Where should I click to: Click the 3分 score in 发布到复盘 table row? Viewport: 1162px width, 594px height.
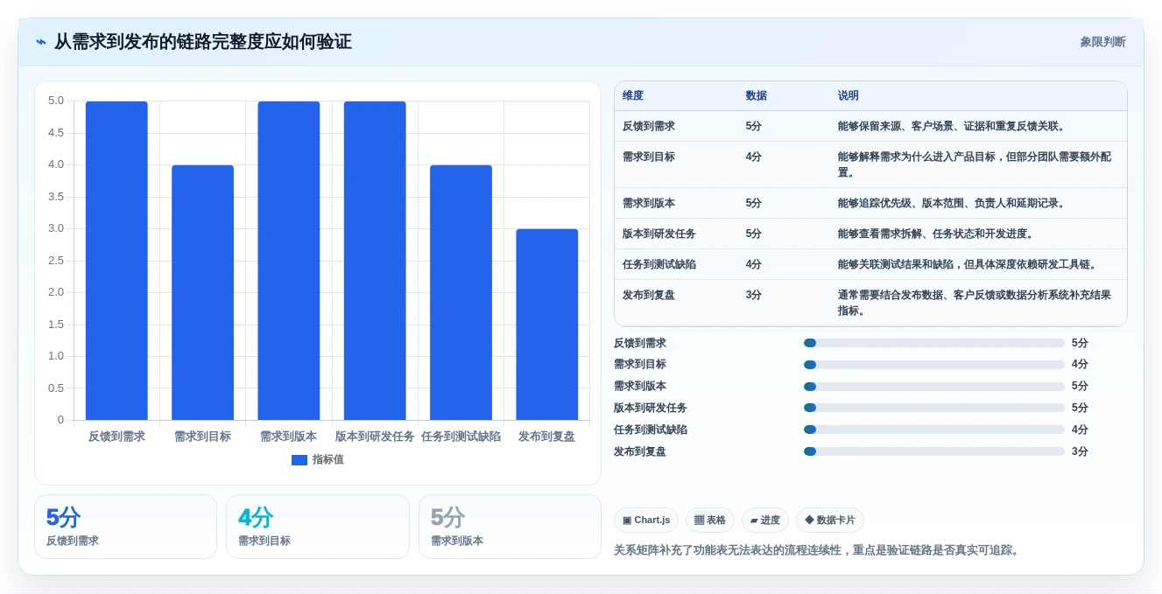(x=754, y=295)
